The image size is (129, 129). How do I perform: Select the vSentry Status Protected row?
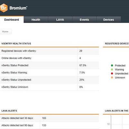[x=49, y=65]
